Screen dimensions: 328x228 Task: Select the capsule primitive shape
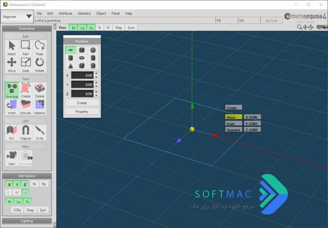pyautogui.click(x=93, y=65)
